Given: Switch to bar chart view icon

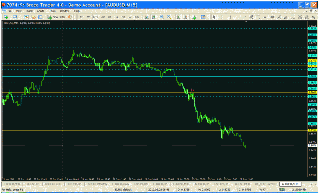Looking at the screenshot, I should [x=146, y=17].
